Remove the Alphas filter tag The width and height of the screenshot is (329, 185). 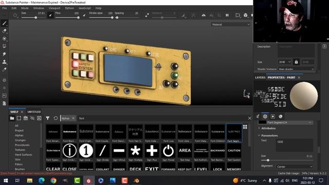(x=73, y=118)
